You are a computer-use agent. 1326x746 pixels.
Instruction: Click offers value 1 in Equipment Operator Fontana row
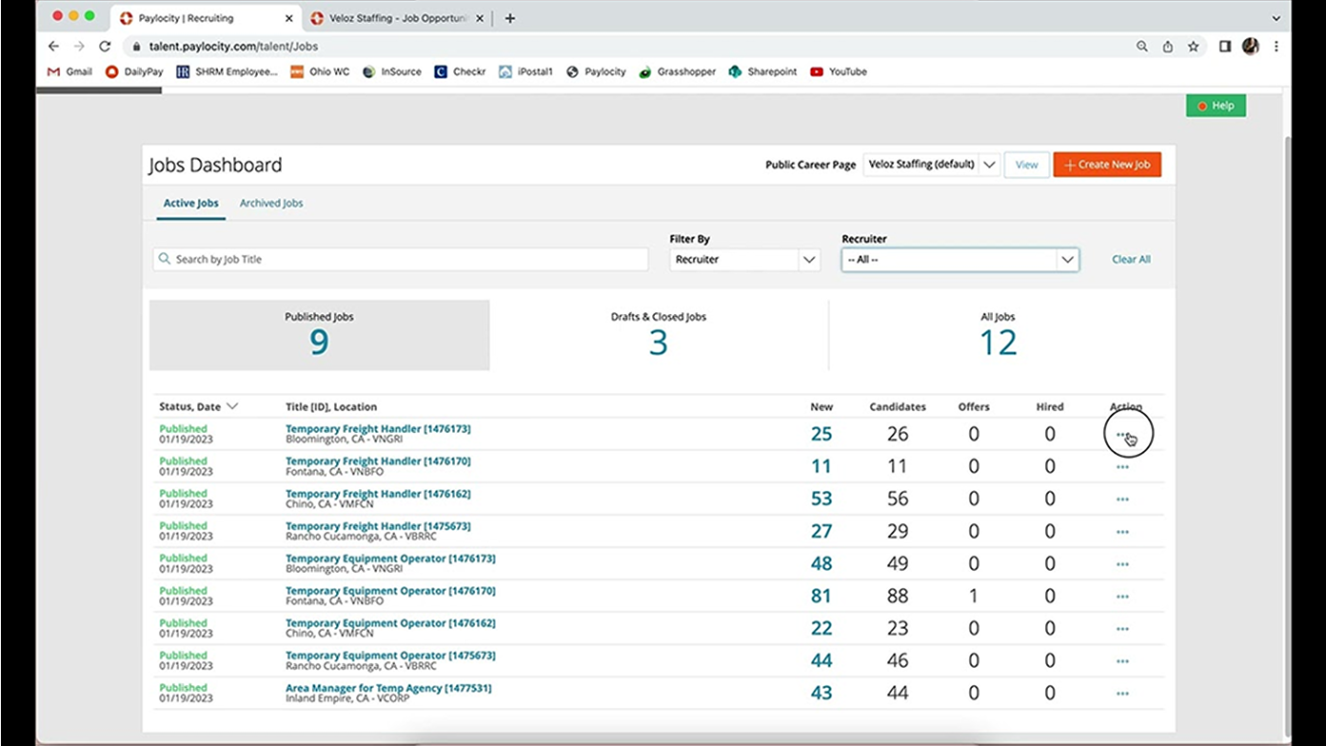click(x=974, y=597)
